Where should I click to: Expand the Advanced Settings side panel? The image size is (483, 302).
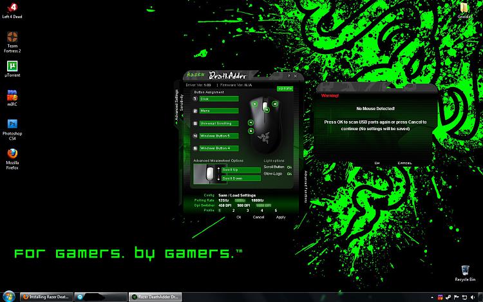pos(176,106)
